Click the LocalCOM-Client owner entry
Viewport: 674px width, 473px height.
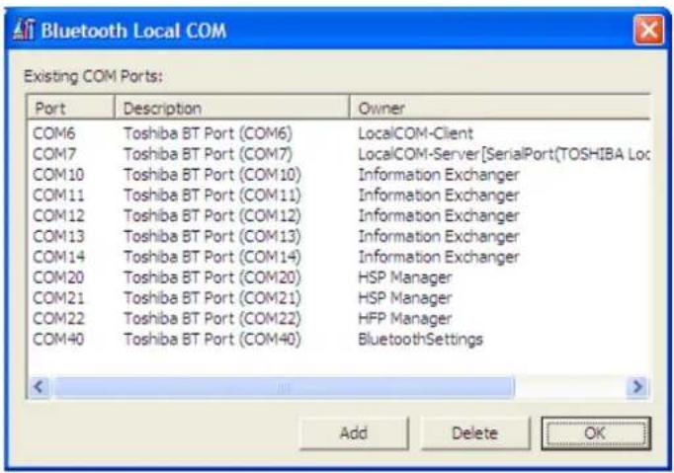click(x=416, y=133)
